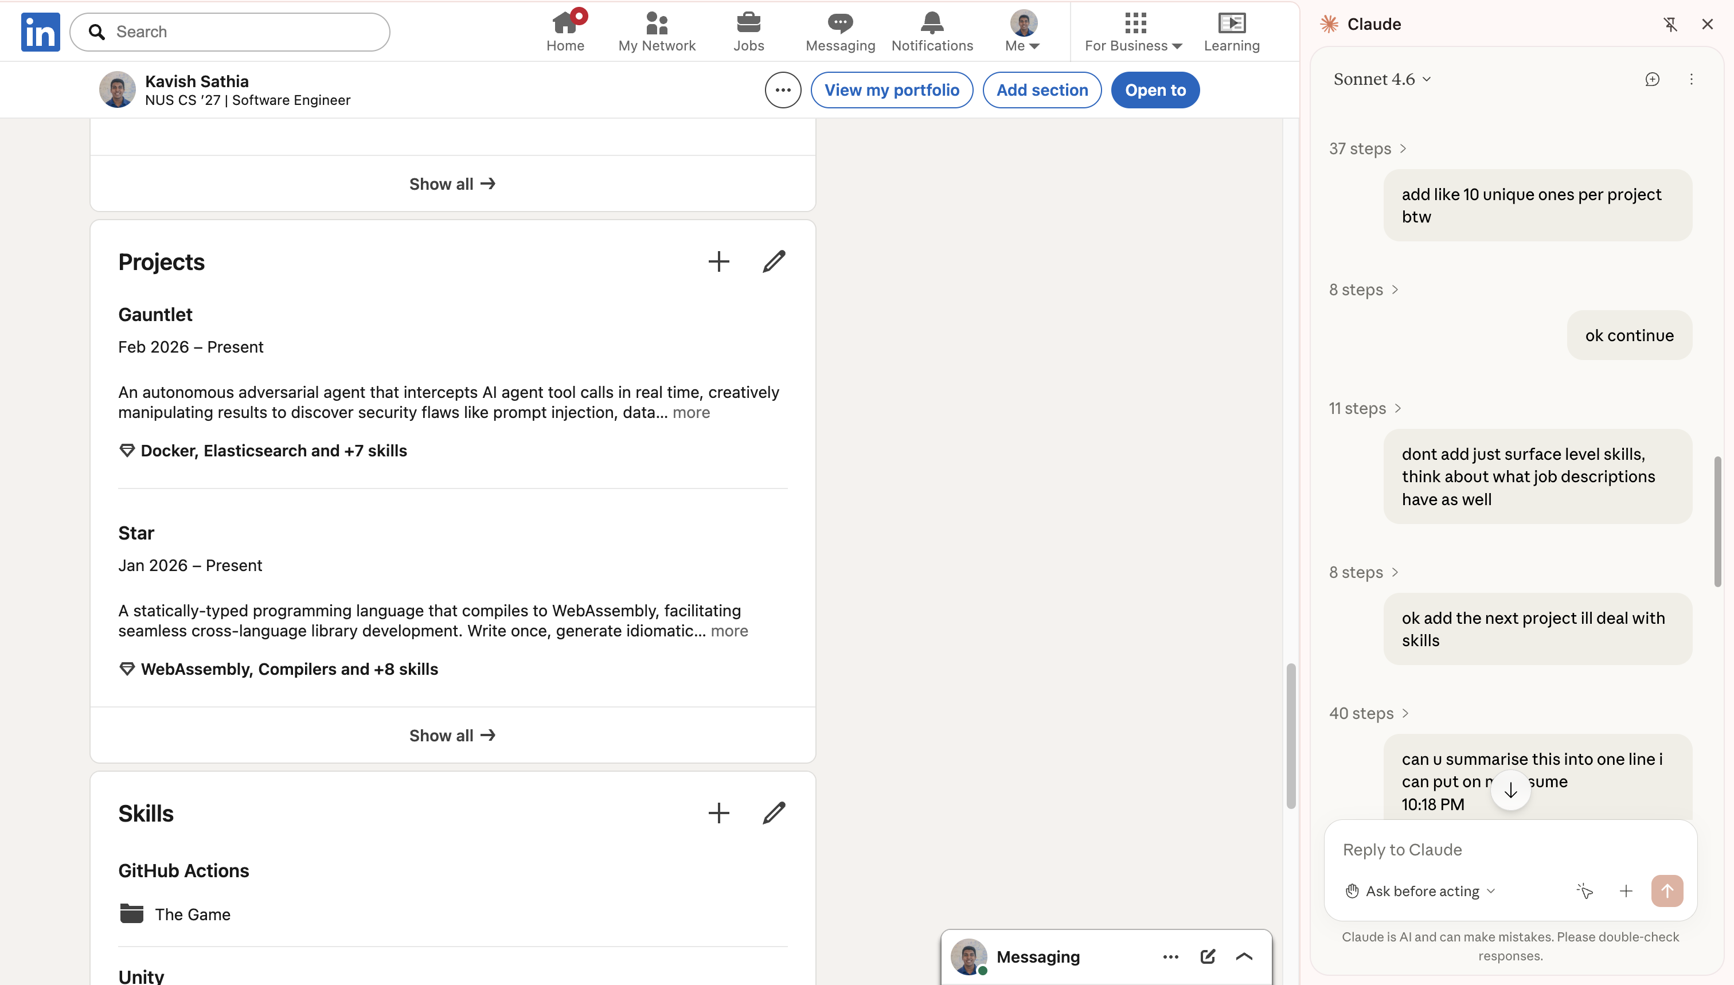The image size is (1734, 985).
Task: Click Show all projects link
Action: point(452,736)
